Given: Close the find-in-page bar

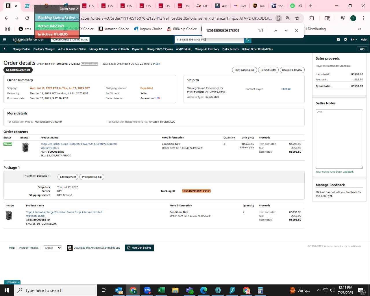Looking at the screenshot, I should point(297,31).
